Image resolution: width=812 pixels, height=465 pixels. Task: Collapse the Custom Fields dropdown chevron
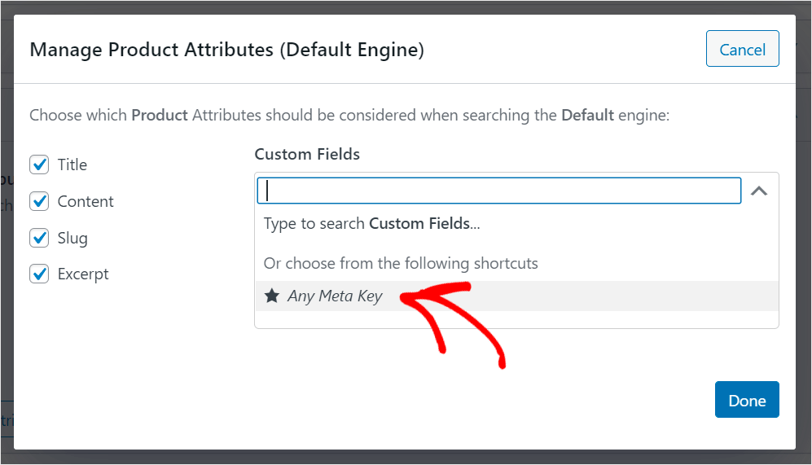point(759,191)
